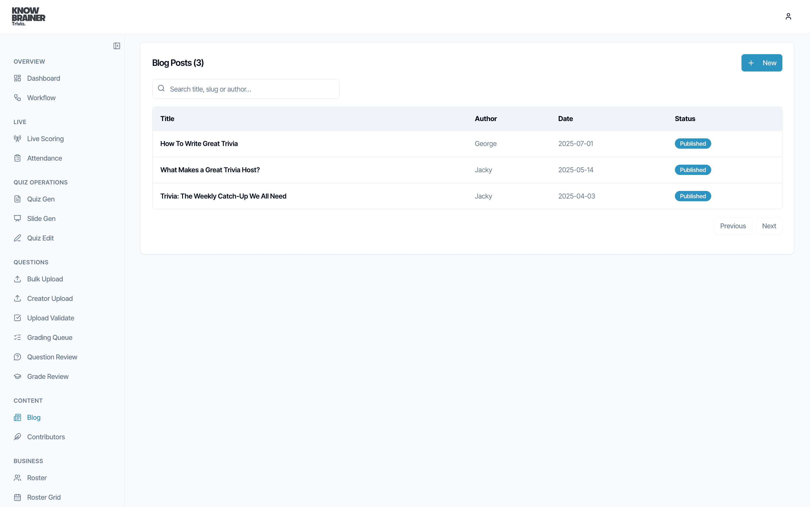Screen dimensions: 810x507
Task: Click the Contributors feather icon
Action: click(17, 437)
